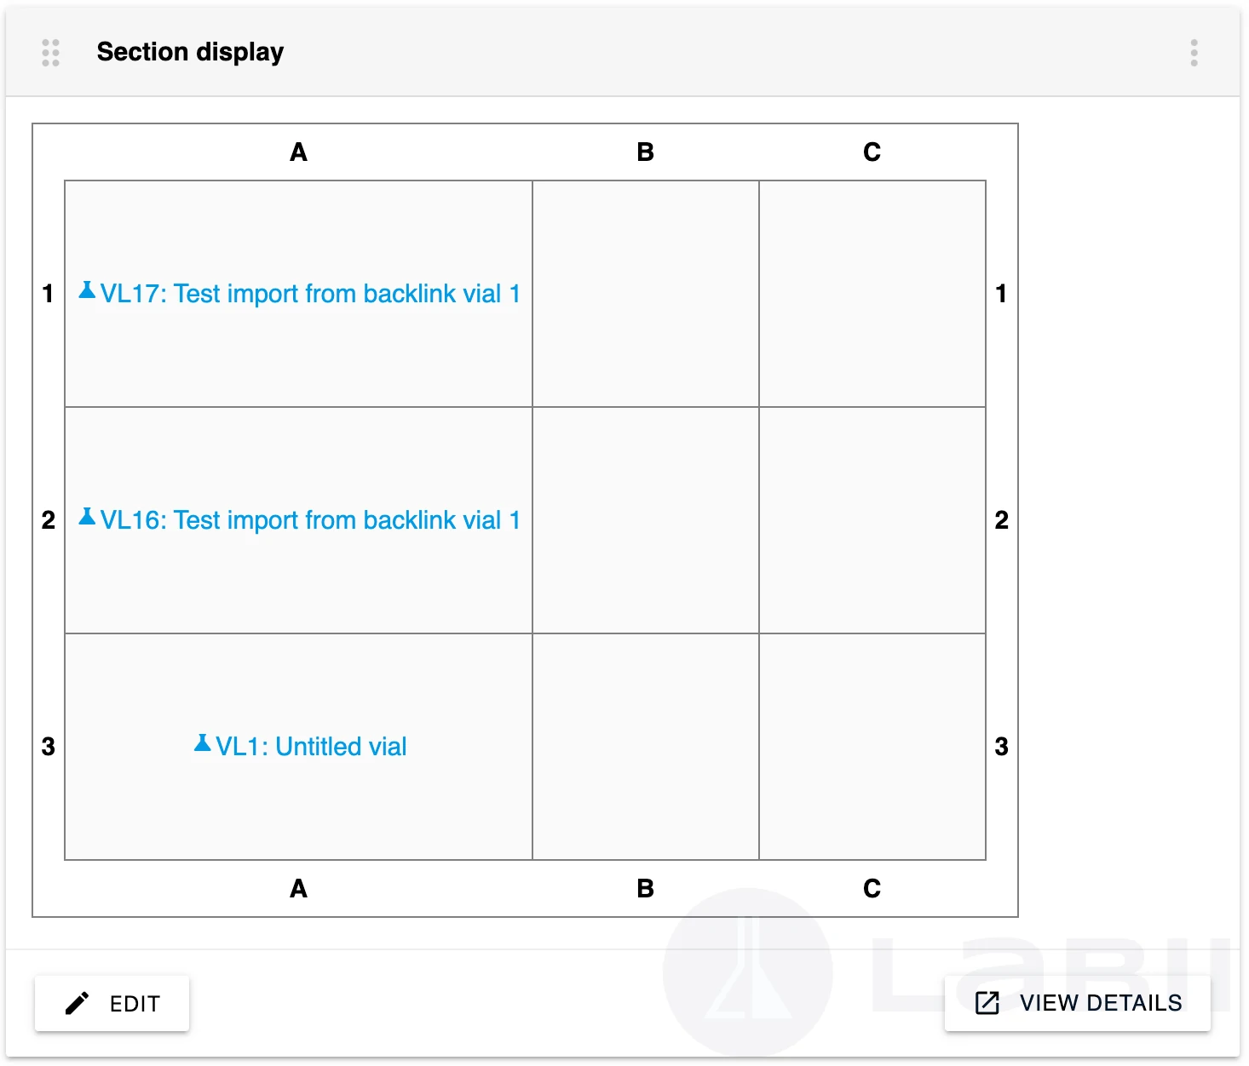Click the external-link icon on VIEW DETAILS
The height and width of the screenshot is (1066, 1249).
[x=987, y=1003]
